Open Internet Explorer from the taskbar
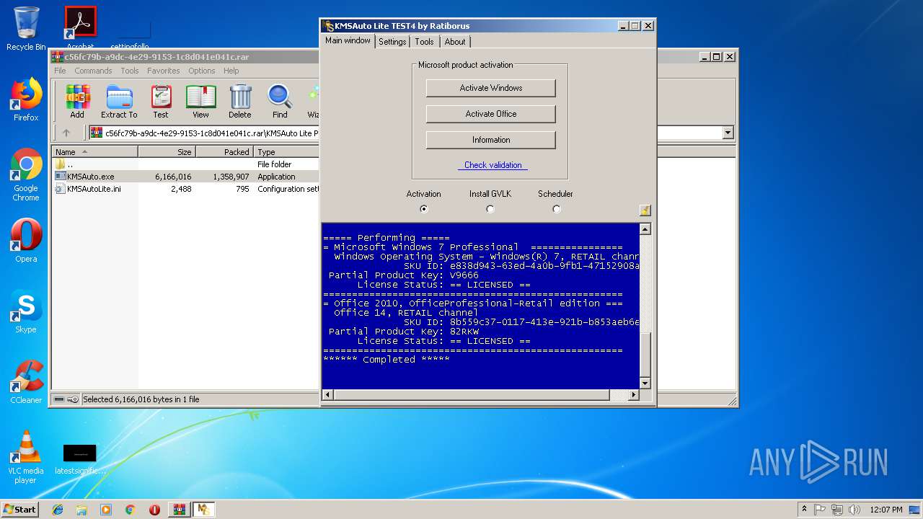 tap(58, 510)
